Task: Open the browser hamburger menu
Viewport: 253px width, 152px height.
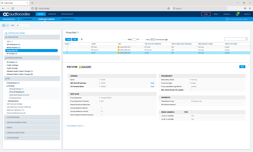Action: click(x=250, y=8)
